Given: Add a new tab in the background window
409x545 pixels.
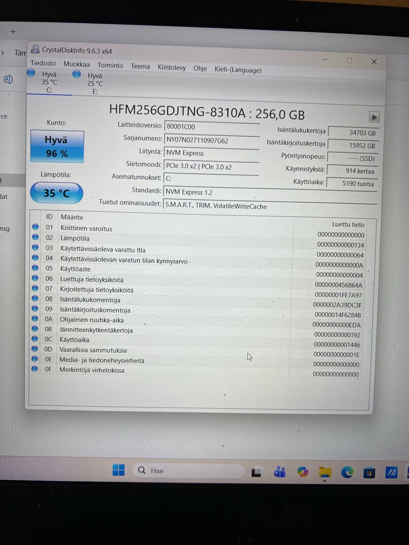Looking at the screenshot, I should 13,32.
